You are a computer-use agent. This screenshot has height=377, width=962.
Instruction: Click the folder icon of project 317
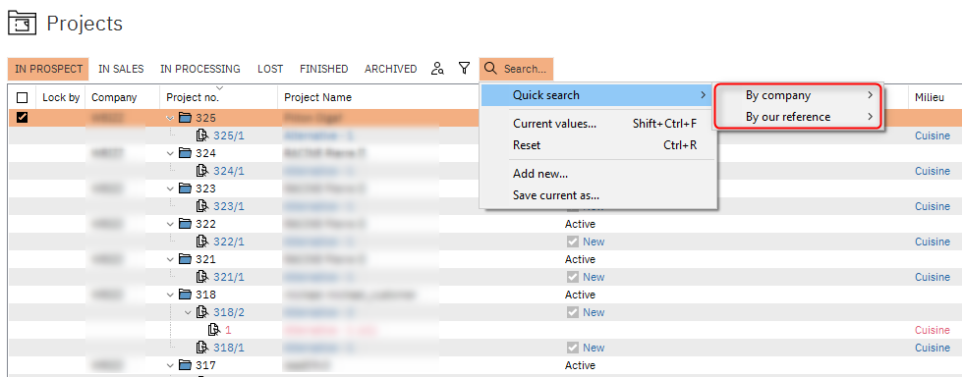(185, 365)
